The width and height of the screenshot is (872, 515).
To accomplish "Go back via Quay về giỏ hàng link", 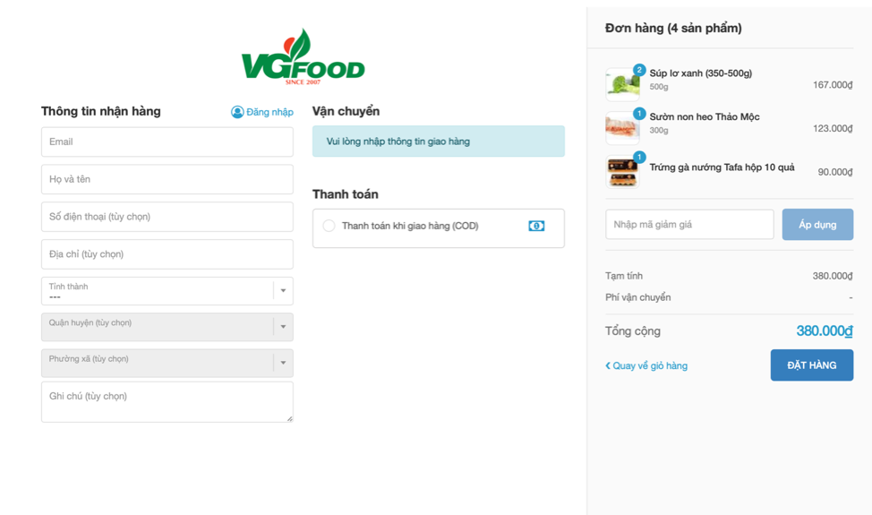I will [646, 365].
